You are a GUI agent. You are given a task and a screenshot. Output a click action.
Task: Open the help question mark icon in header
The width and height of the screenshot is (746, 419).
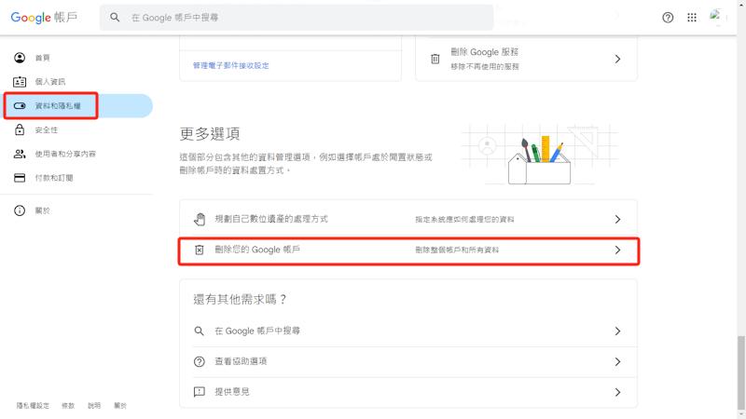pos(668,18)
